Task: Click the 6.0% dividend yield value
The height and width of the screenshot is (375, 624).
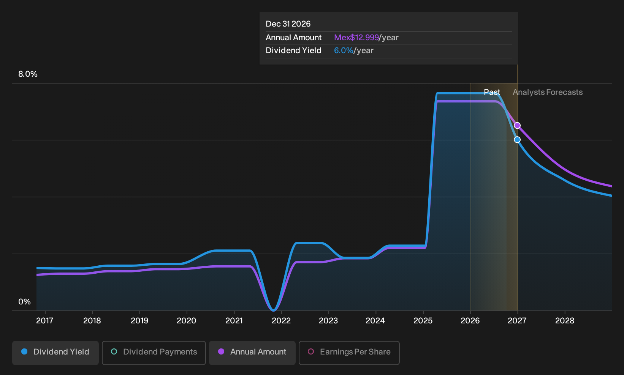Action: pos(344,50)
